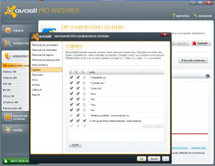Select Síťový štít in sidebar
The image size is (215, 166).
coord(15,96)
